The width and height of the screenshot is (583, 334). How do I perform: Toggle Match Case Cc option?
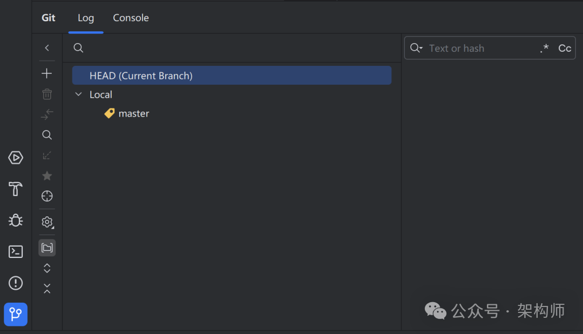[565, 49]
